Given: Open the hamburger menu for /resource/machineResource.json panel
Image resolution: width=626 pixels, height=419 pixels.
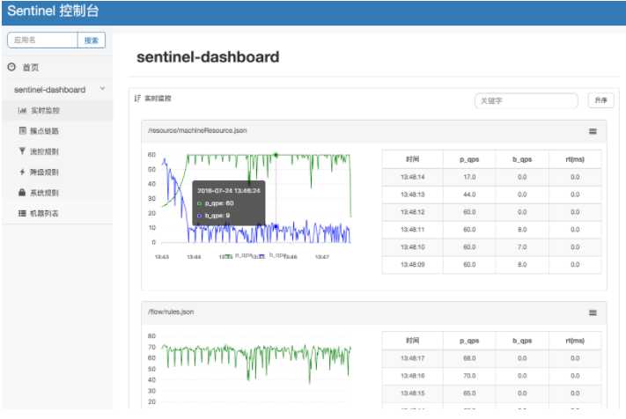Looking at the screenshot, I should pos(593,131).
